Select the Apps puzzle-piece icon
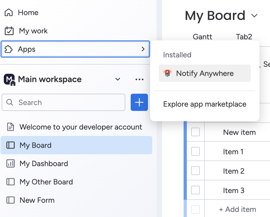The image size is (270, 217). (x=9, y=49)
